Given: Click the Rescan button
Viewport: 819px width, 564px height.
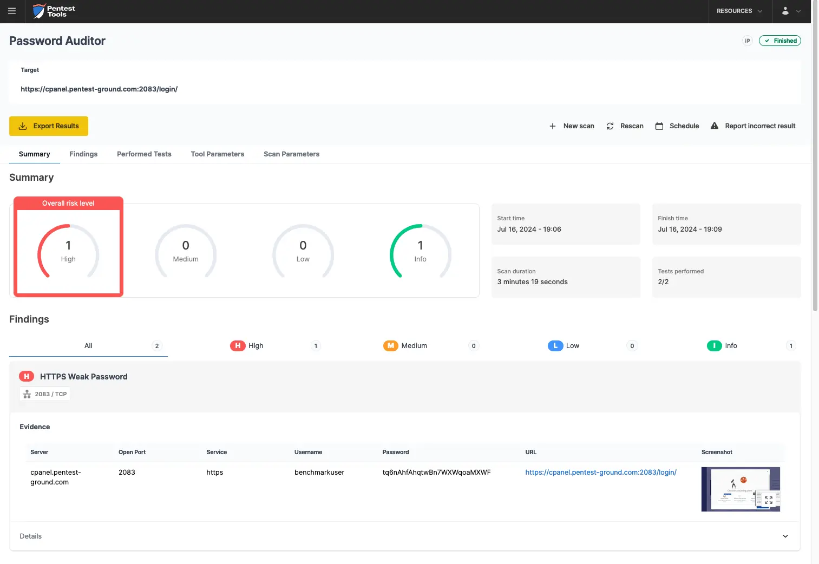Looking at the screenshot, I should tap(625, 126).
